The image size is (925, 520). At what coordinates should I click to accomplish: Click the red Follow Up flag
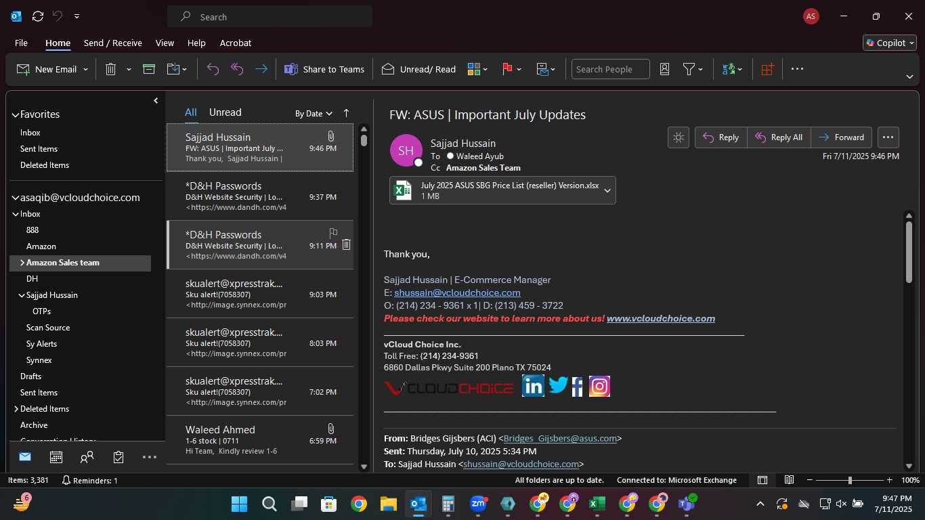coord(507,69)
